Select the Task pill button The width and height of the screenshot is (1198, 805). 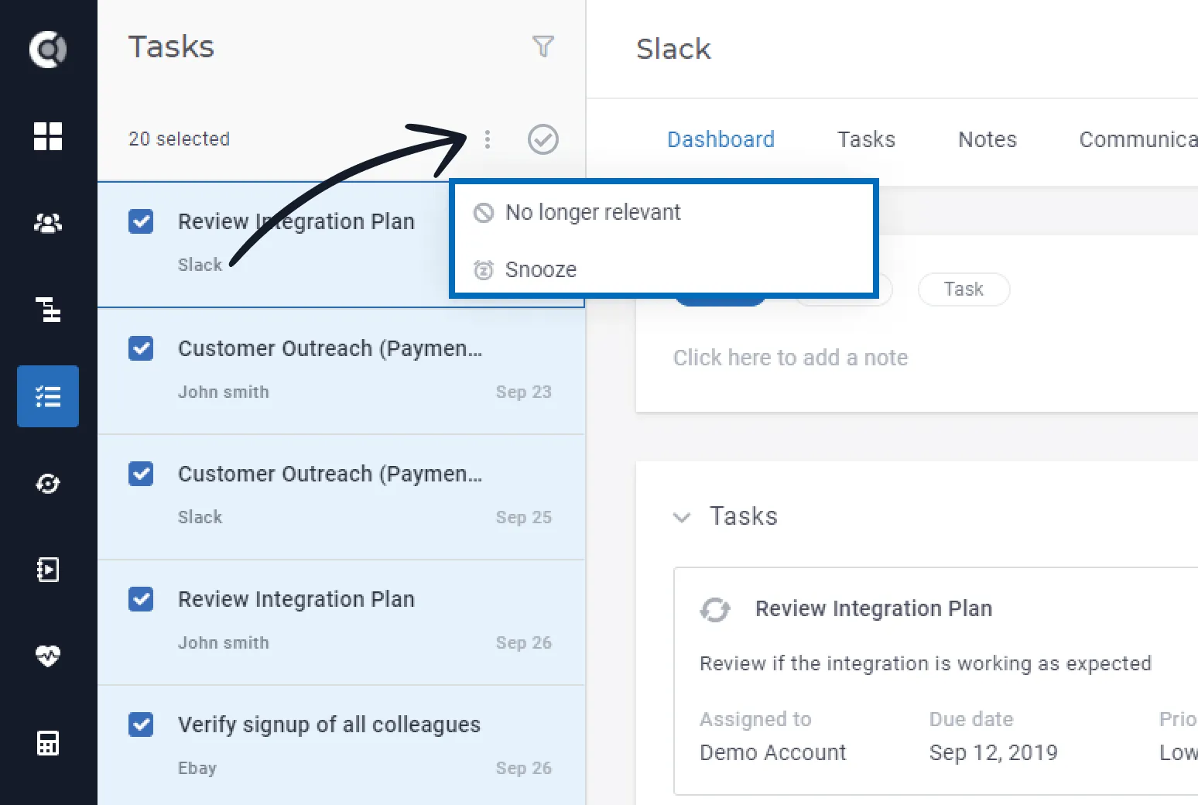(964, 289)
